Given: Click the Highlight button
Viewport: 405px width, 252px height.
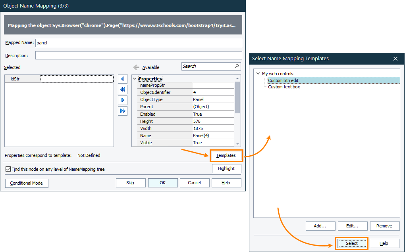Looking at the screenshot, I should point(226,168).
